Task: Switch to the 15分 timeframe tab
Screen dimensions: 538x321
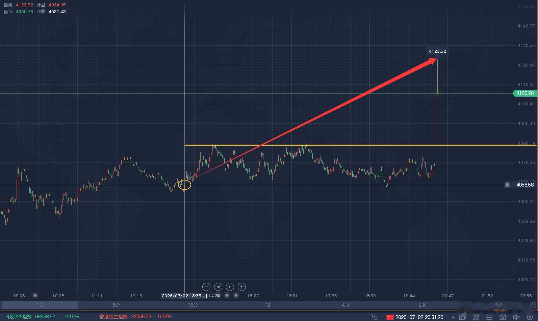Action: click(x=193, y=305)
